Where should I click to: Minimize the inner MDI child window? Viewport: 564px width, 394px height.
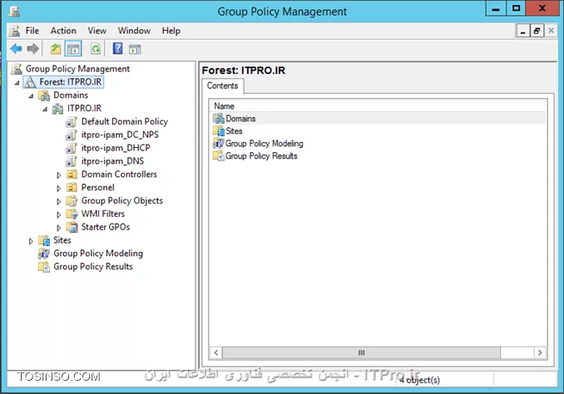pos(523,31)
